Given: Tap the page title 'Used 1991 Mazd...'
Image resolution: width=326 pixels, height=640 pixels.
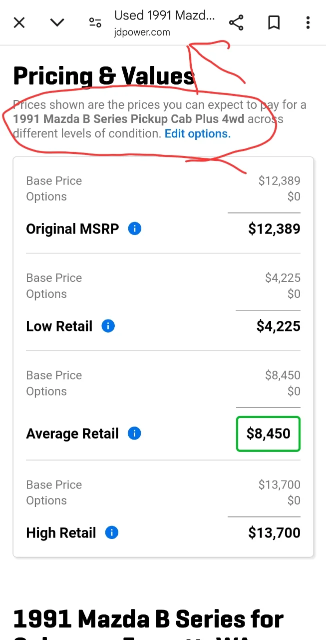Looking at the screenshot, I should point(164,15).
